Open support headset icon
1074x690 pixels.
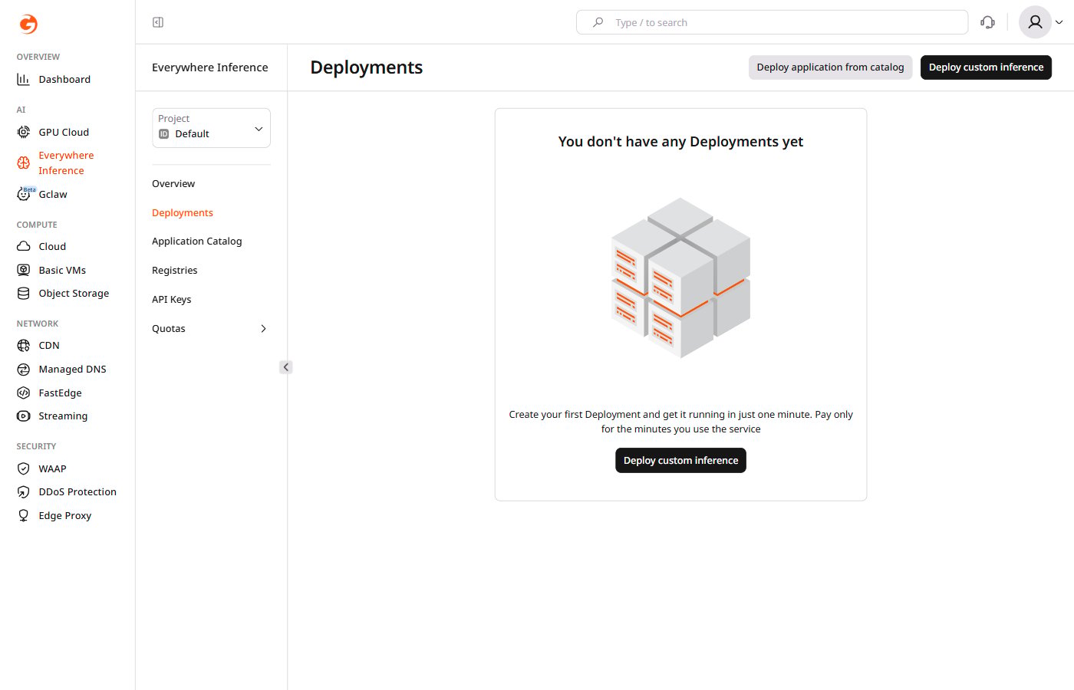coord(987,22)
